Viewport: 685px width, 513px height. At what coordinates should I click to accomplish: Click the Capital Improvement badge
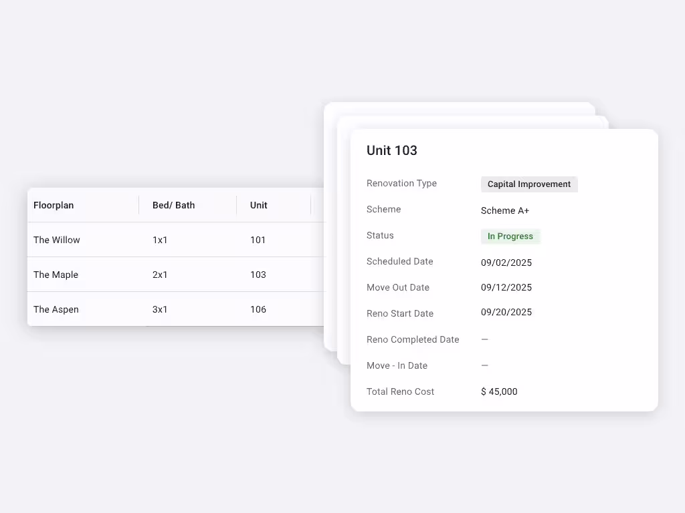[528, 184]
